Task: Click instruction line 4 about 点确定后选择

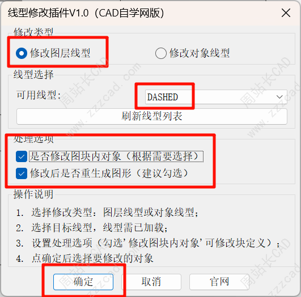Action: (84, 258)
